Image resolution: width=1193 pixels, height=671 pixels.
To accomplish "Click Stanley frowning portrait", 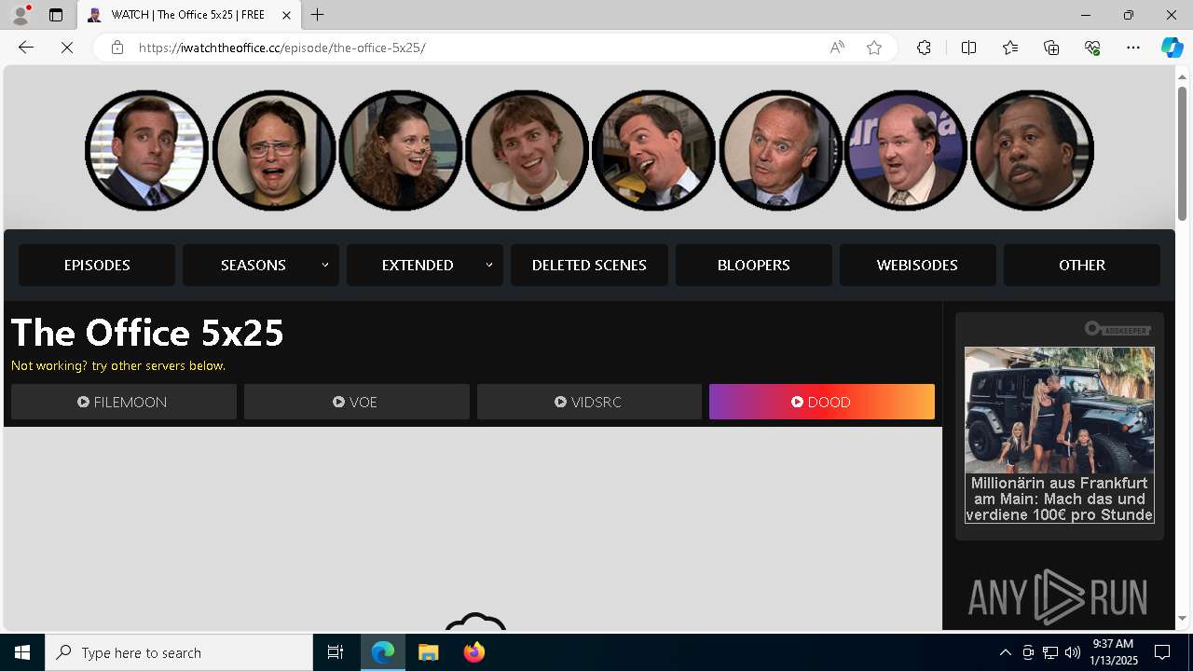I will point(1032,150).
